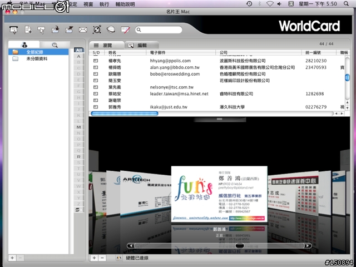Open the 編輯 edit tab
356x267 pixels.
(x=142, y=46)
